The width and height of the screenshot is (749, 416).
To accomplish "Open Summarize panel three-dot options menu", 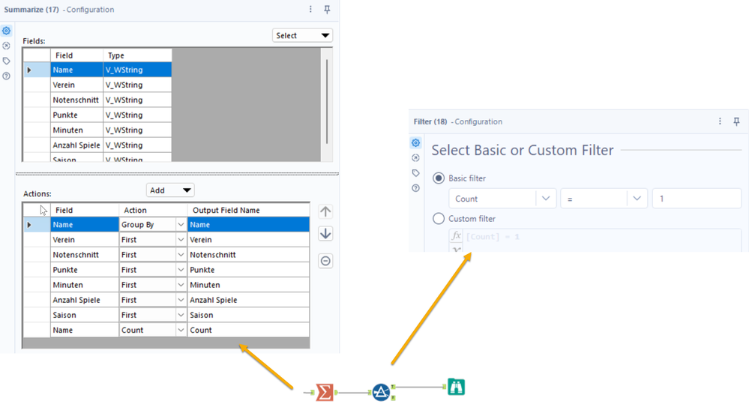I will click(x=310, y=9).
